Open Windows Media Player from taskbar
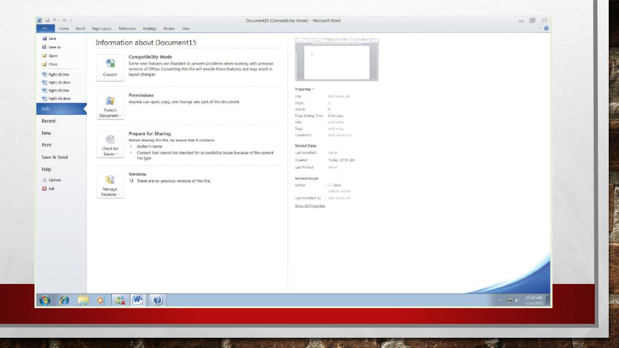This screenshot has height=348, width=619. (x=101, y=300)
